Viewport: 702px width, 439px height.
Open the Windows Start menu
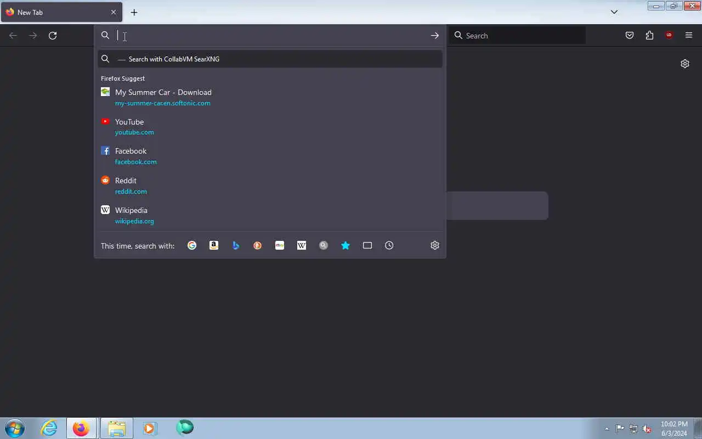point(15,428)
